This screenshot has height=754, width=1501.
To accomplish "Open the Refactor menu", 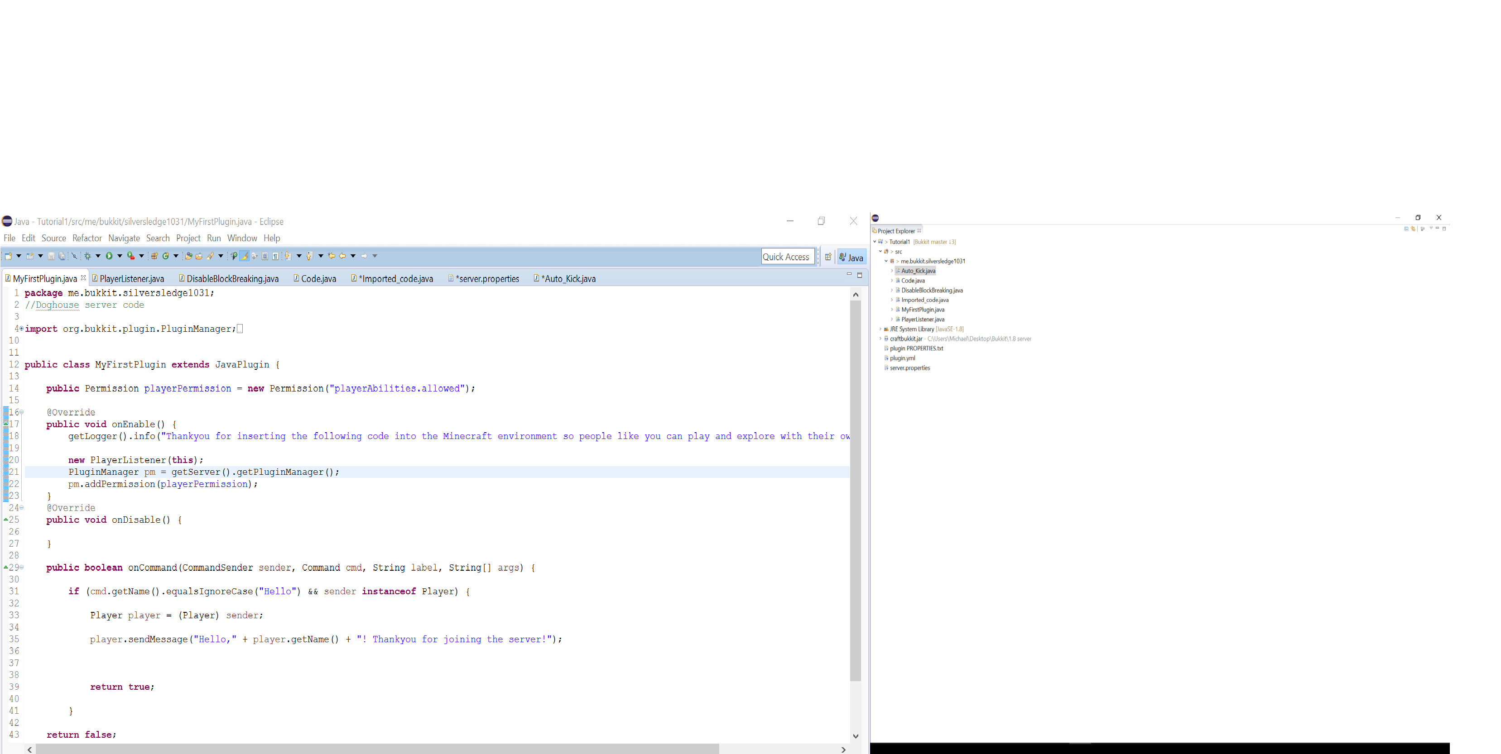I will click(x=87, y=238).
